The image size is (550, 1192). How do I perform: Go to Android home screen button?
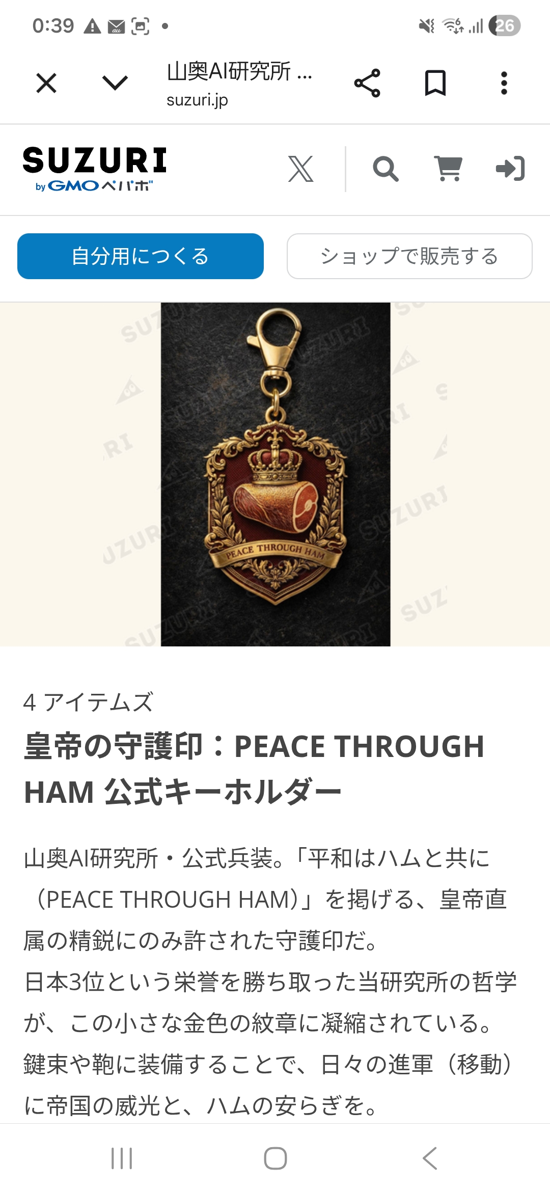coord(276,1158)
